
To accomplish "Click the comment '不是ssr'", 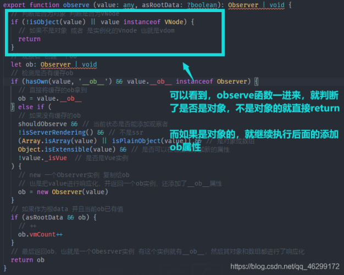I will coord(126,133).
